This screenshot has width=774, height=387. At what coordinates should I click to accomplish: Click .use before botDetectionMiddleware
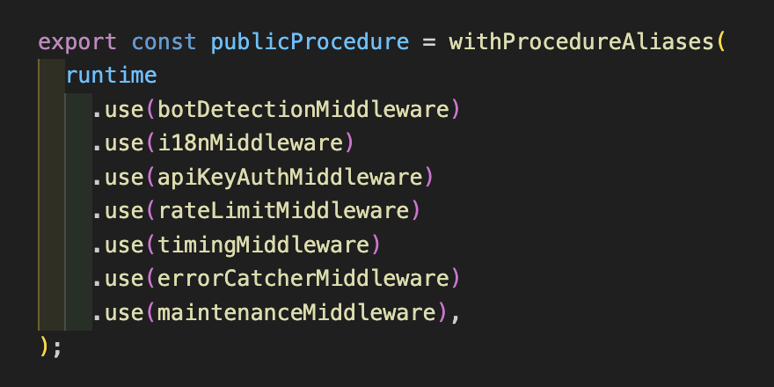click(x=118, y=110)
